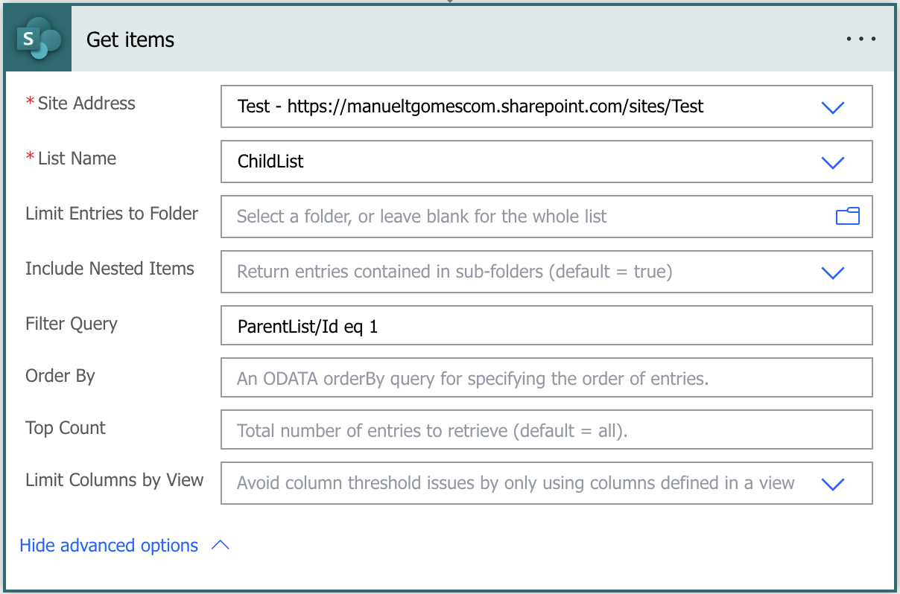This screenshot has width=900, height=594.
Task: Open the folder picker for Limit Entries to Folder
Action: point(848,217)
